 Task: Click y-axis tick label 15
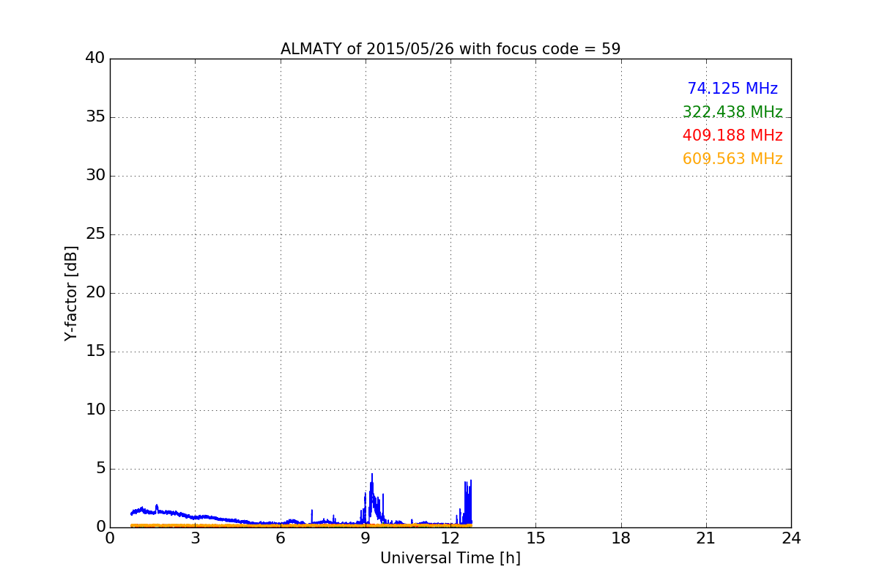point(95,352)
